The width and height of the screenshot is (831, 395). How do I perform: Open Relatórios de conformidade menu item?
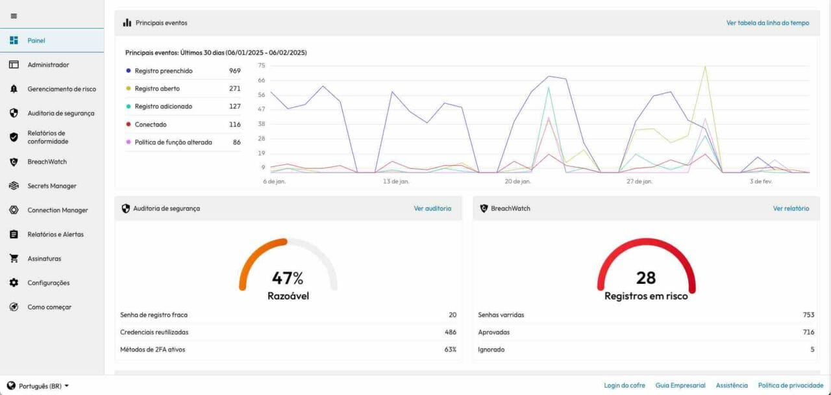click(x=47, y=137)
